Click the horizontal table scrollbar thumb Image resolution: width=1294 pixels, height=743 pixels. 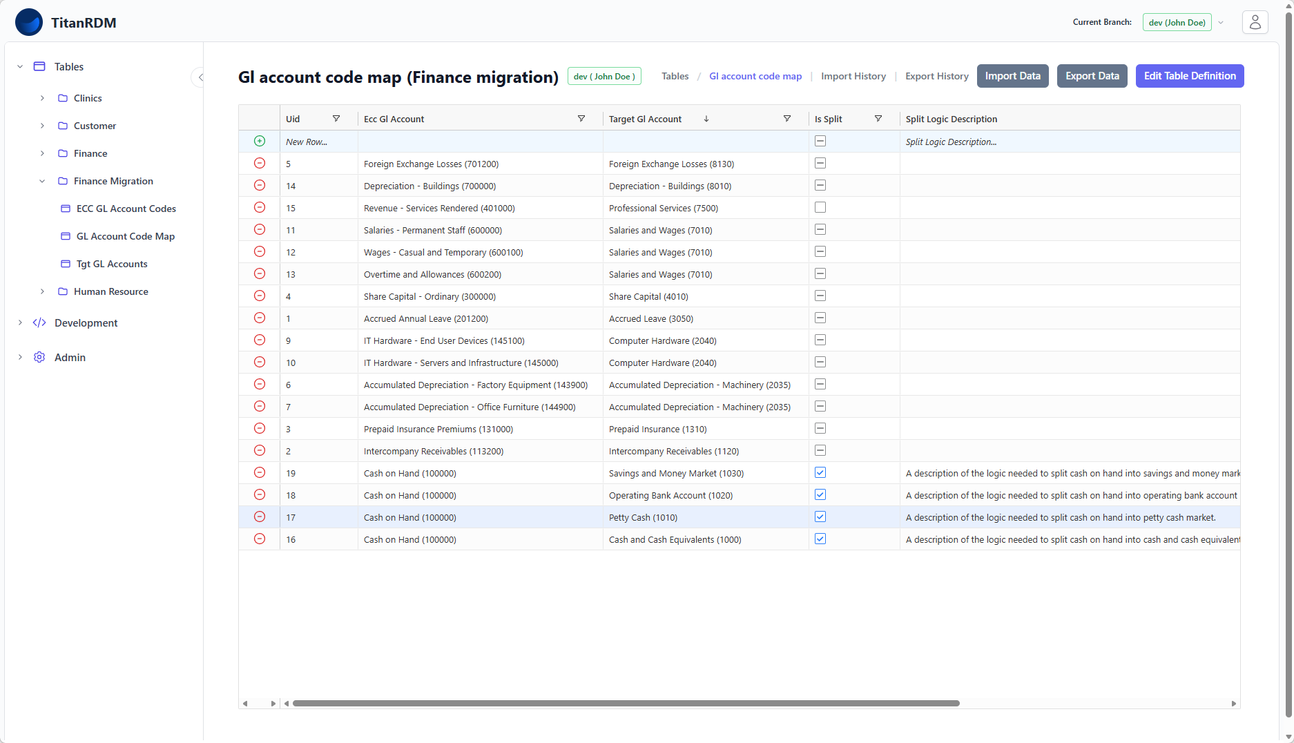(626, 703)
